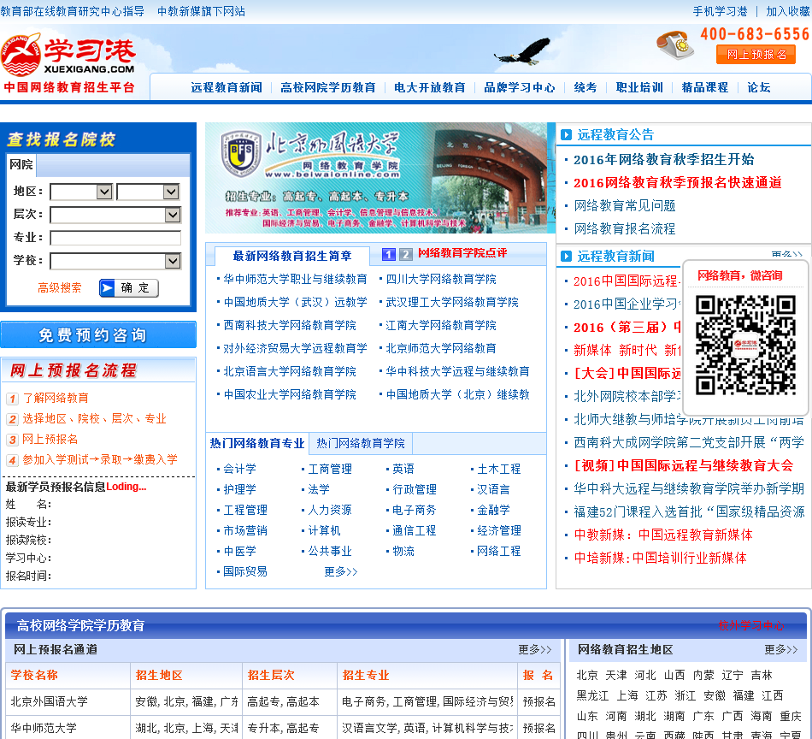The width and height of the screenshot is (812, 739).
Task: Switch to 热门网络教育学院 tab
Action: 361,443
